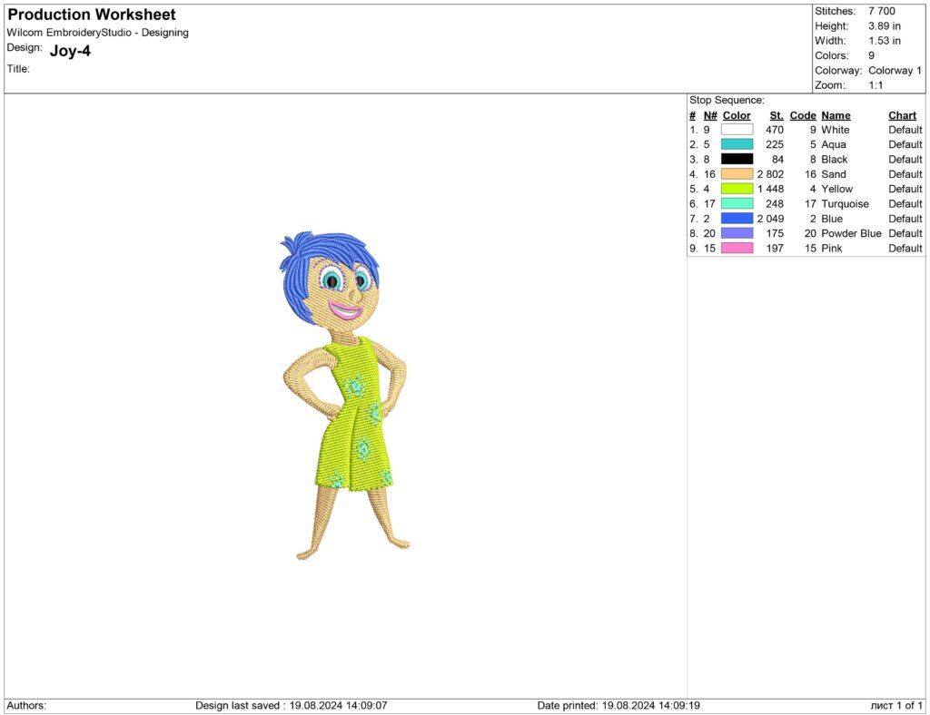930x715 pixels.
Task: Click the Name column header
Action: (x=836, y=115)
